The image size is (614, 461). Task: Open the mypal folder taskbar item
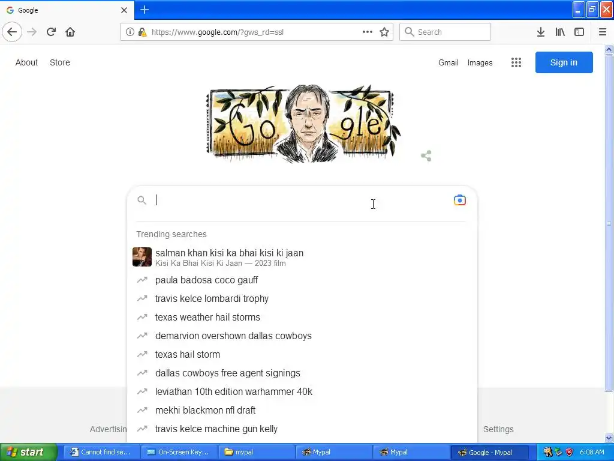(255, 452)
